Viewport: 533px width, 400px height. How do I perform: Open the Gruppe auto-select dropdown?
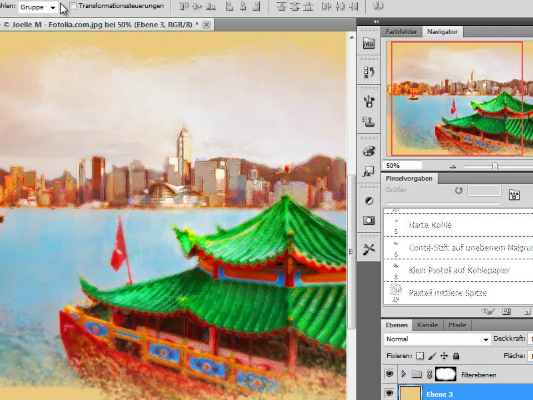[x=38, y=7]
